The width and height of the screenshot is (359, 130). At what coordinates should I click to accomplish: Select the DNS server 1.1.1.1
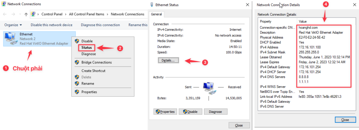303,82
